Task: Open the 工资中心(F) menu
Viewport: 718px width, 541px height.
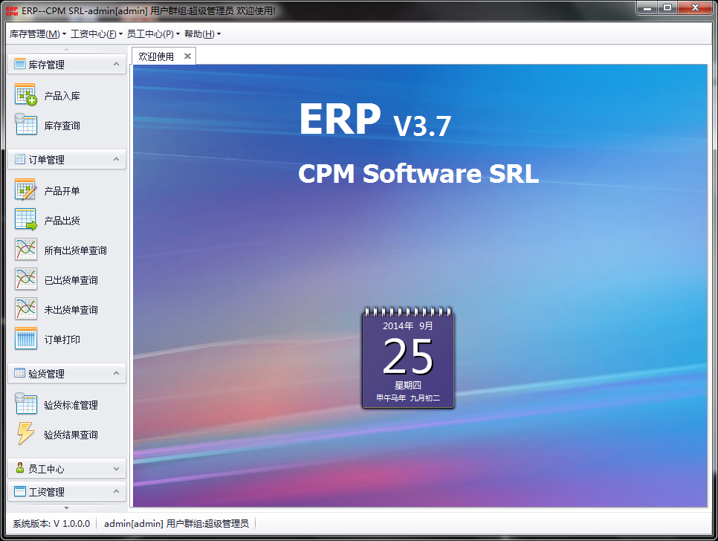Action: click(x=97, y=34)
